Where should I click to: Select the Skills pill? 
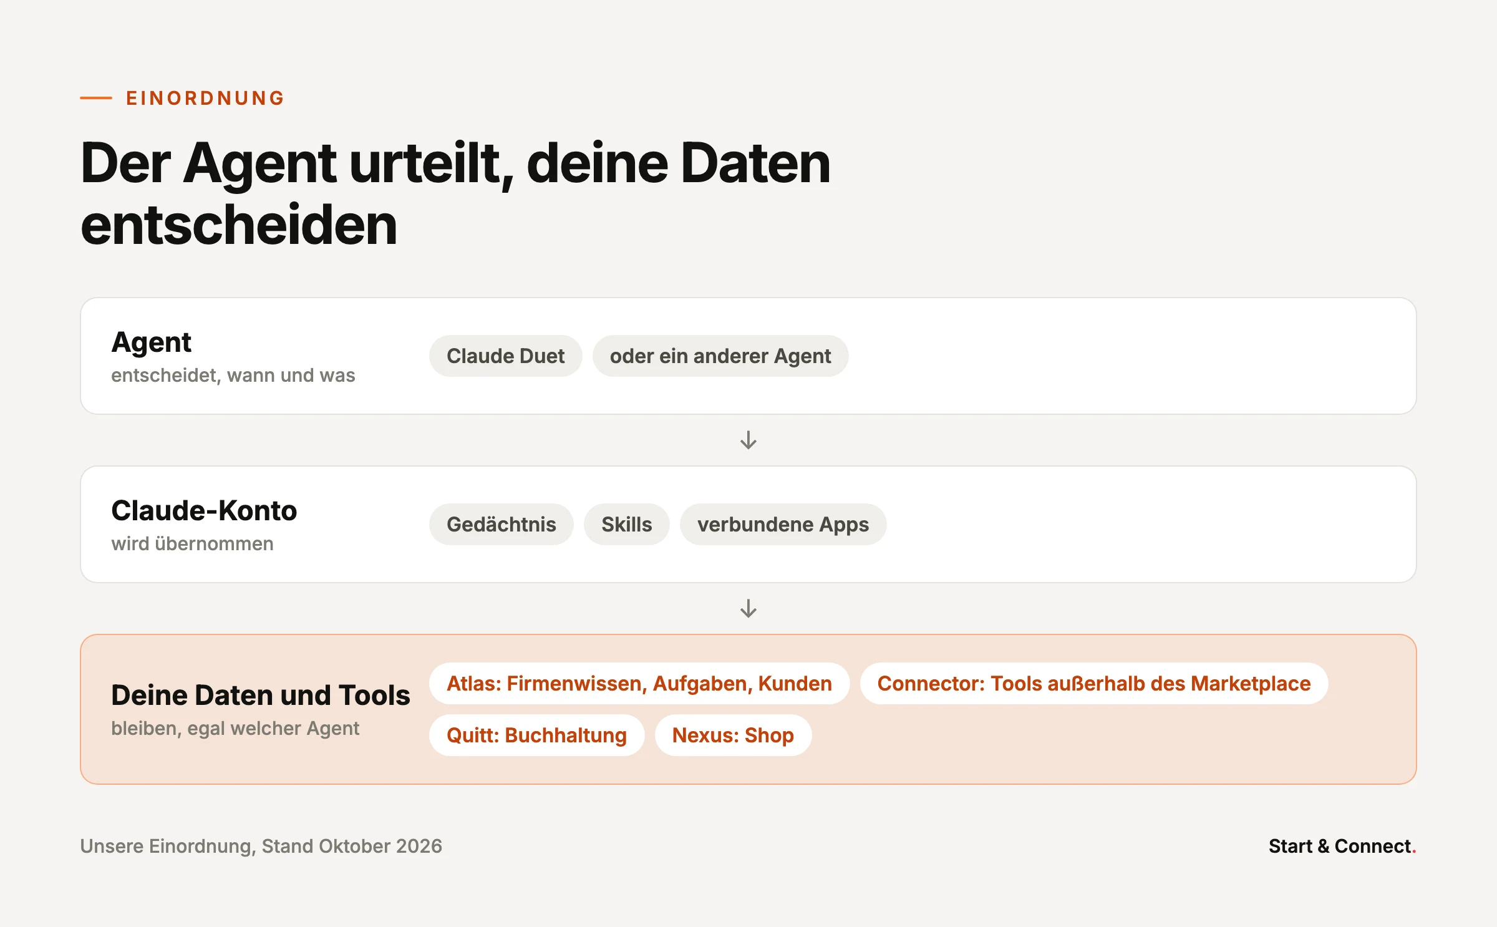pos(626,524)
